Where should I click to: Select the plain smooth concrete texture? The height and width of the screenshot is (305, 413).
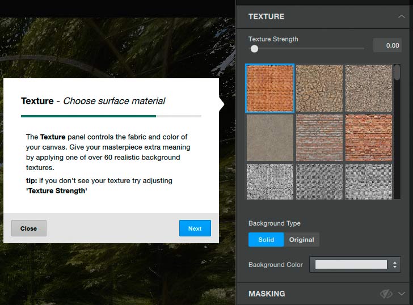click(269, 138)
